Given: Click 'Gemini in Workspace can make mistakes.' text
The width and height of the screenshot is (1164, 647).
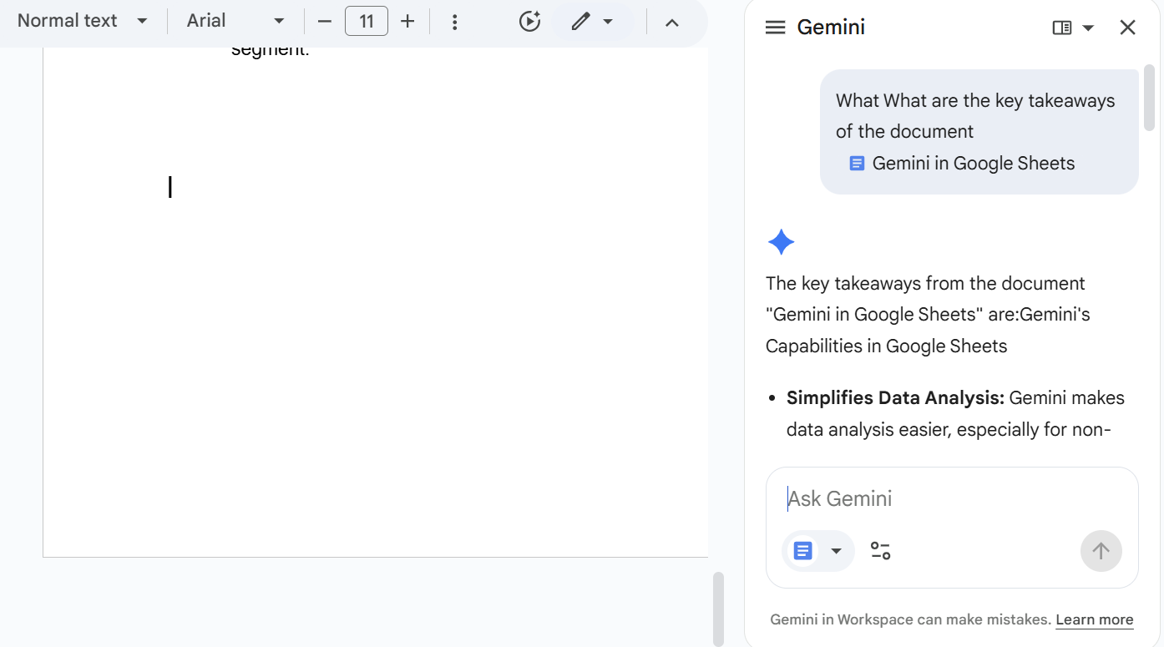Looking at the screenshot, I should (x=910, y=619).
